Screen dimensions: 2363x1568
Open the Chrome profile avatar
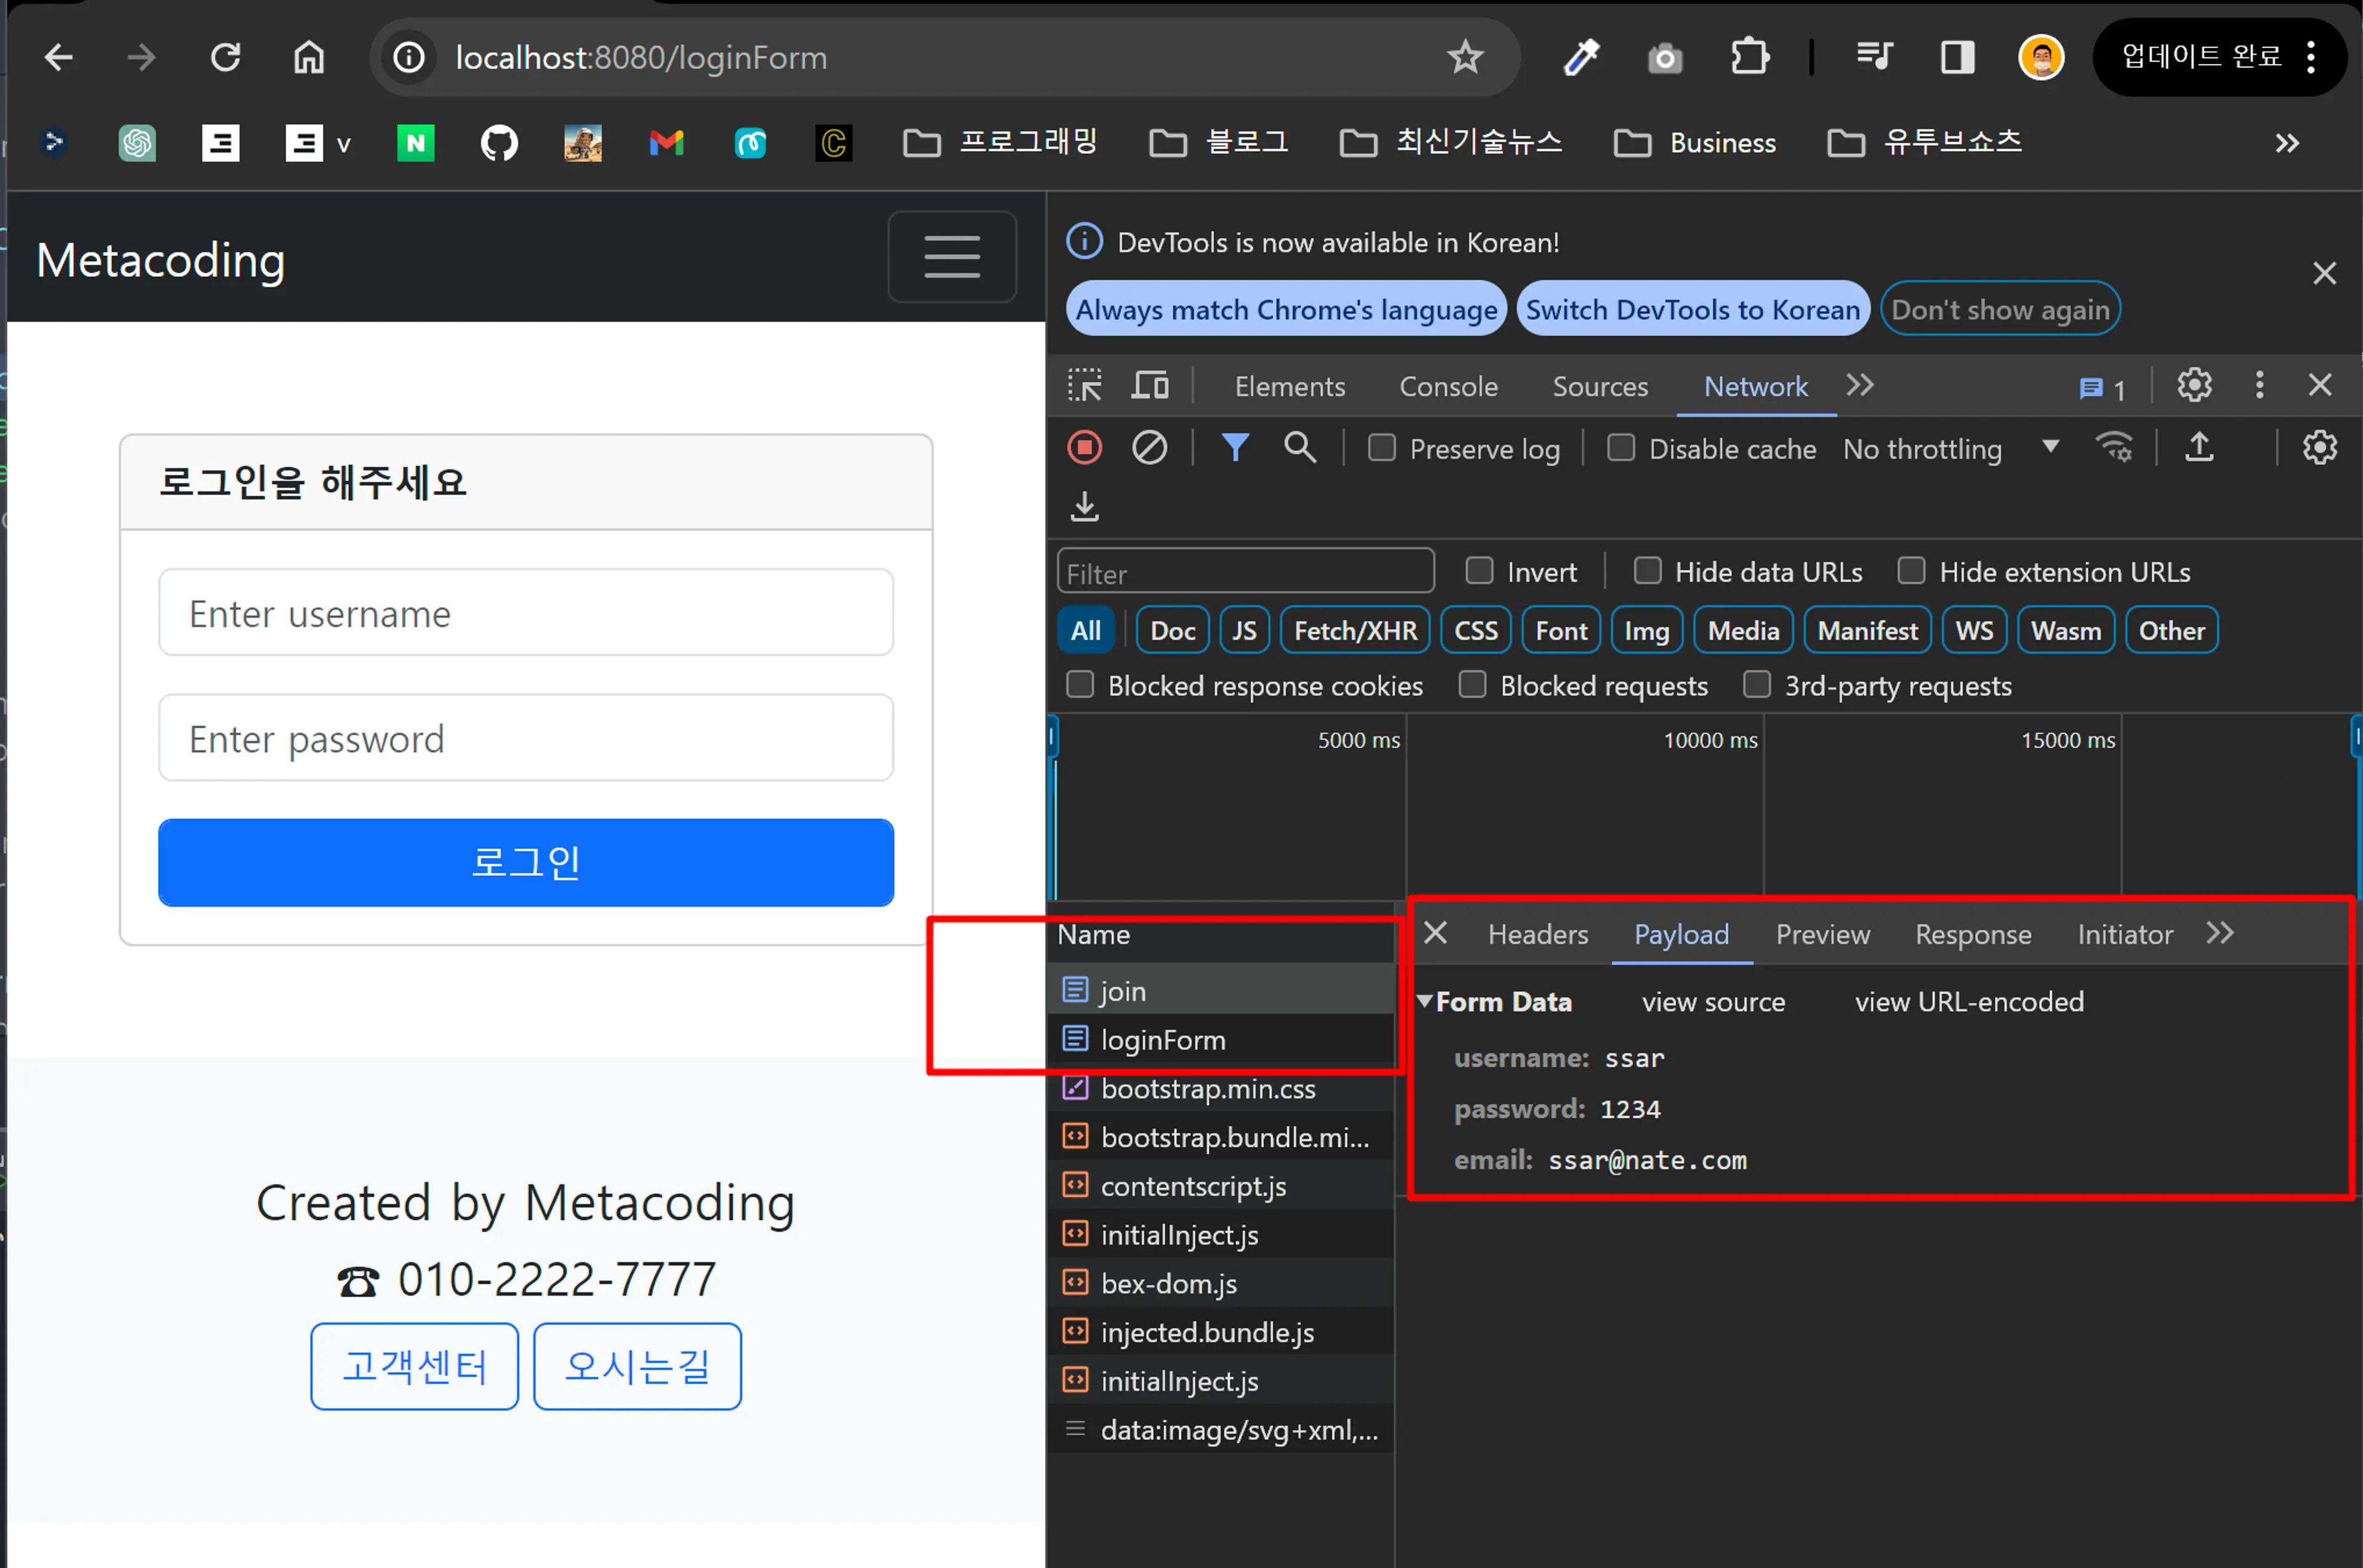pos(2042,58)
